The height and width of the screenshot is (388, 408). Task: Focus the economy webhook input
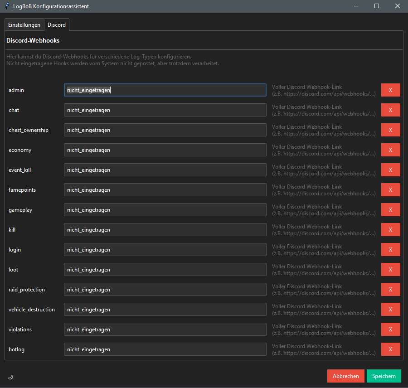165,150
